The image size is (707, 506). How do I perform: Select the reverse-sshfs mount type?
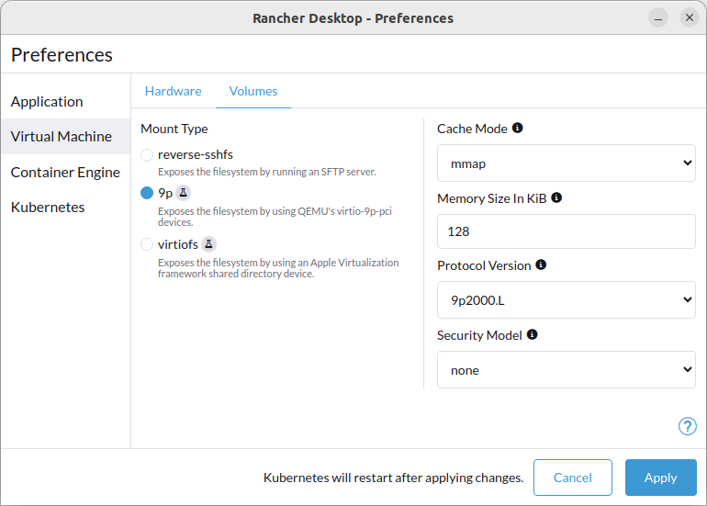coord(147,154)
